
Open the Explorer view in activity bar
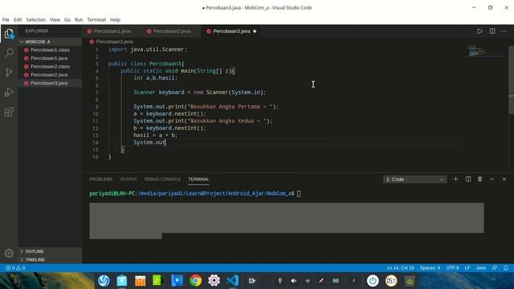tap(9, 34)
